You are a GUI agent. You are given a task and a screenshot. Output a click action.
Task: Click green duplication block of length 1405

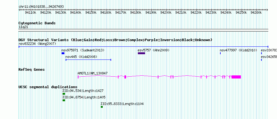[x=64, y=100]
